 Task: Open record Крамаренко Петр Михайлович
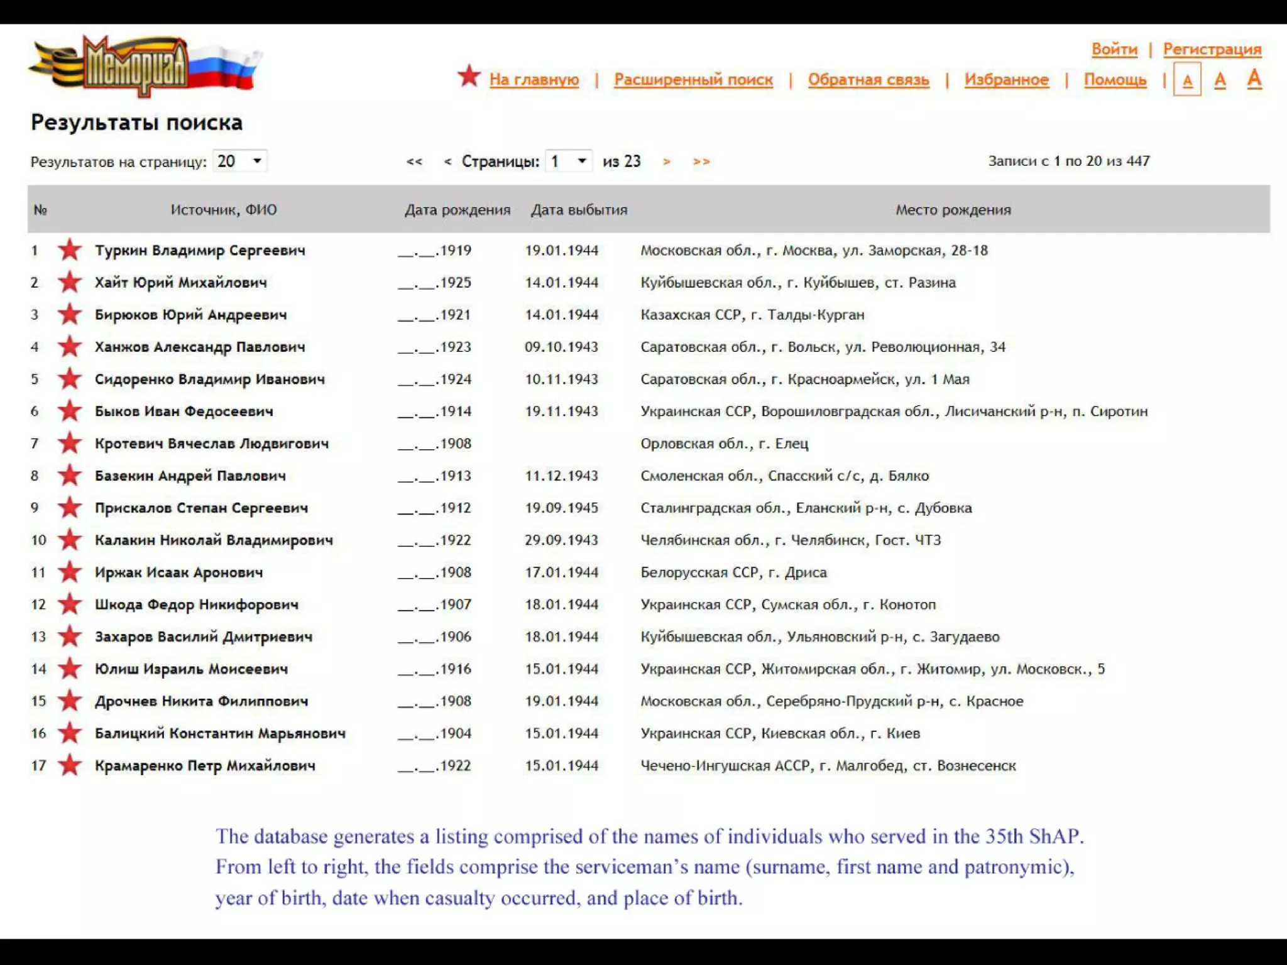(x=205, y=765)
